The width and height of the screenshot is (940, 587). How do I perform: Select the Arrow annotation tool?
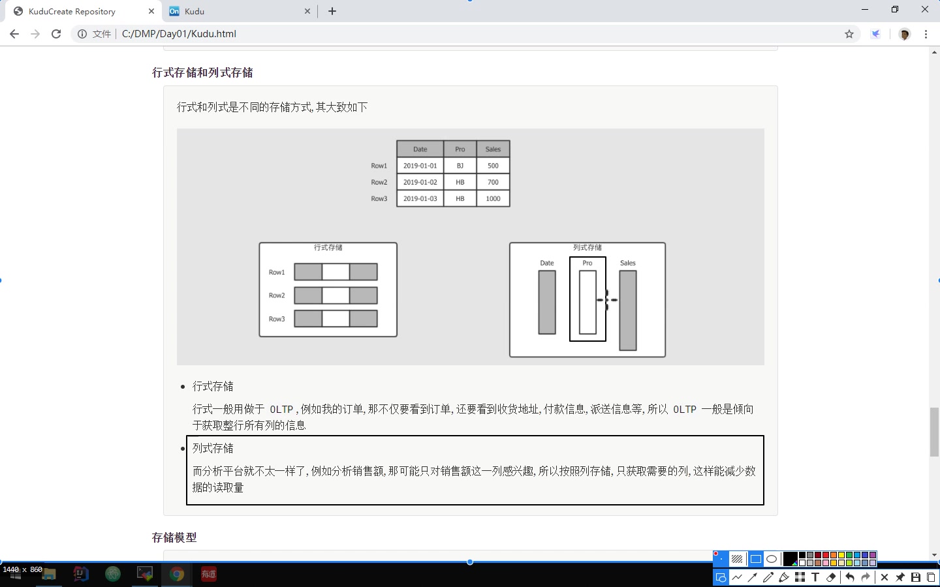click(752, 577)
